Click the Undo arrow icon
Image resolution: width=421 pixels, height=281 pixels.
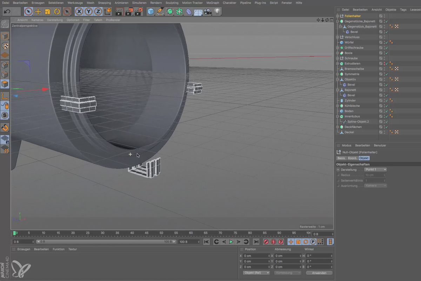tap(7, 12)
